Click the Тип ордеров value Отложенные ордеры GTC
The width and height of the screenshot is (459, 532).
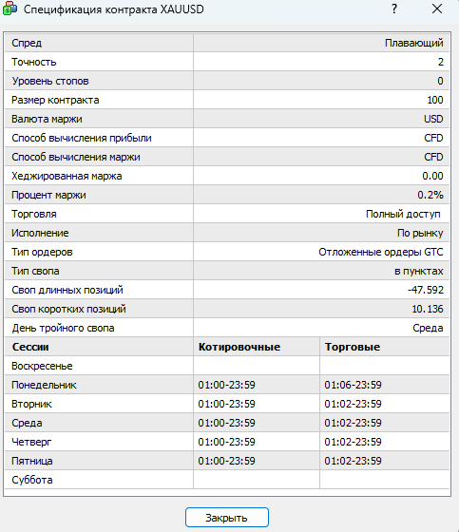coord(381,252)
